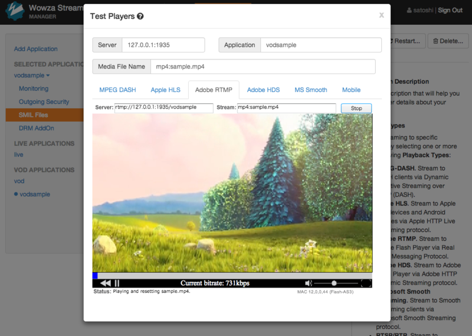Click the Stop button
472x336 pixels.
(356, 108)
